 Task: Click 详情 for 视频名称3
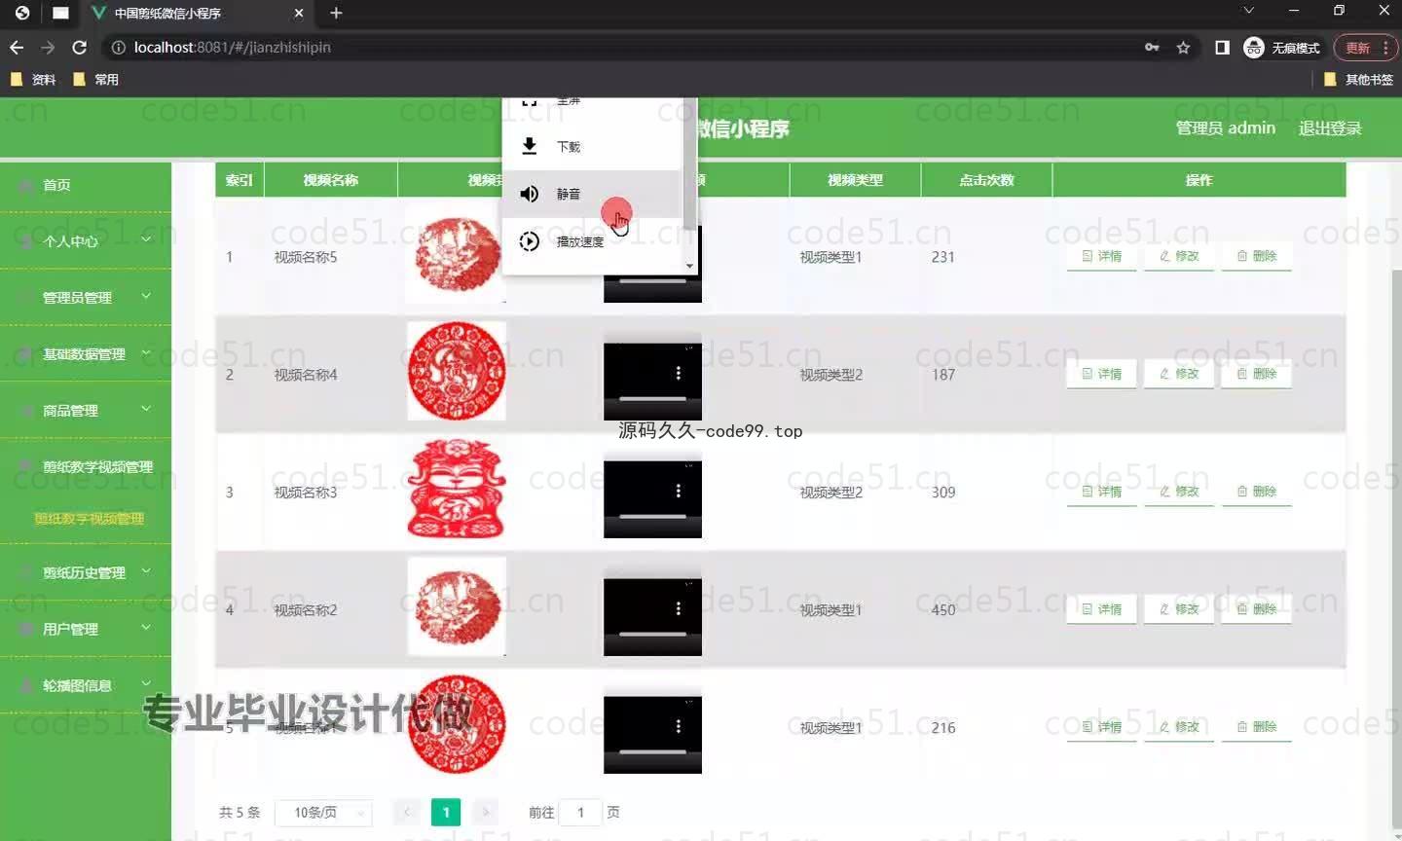tap(1101, 492)
